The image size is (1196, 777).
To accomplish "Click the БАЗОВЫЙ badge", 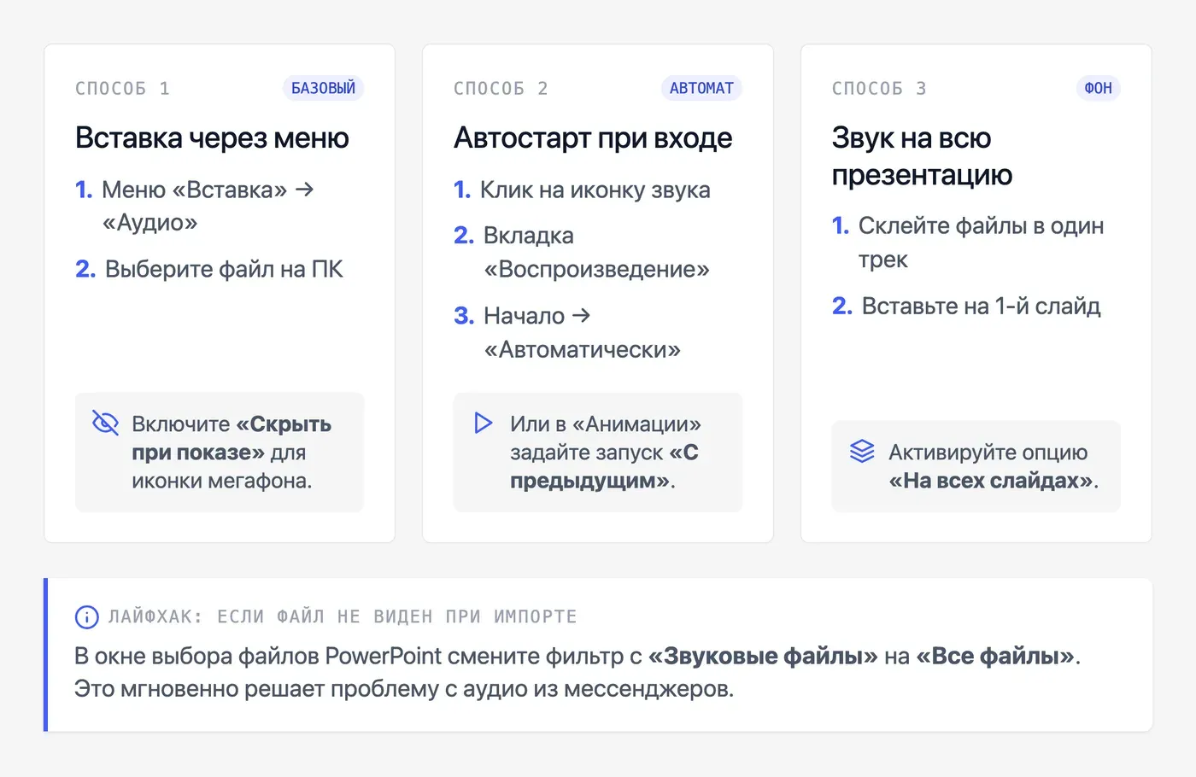I will click(323, 88).
